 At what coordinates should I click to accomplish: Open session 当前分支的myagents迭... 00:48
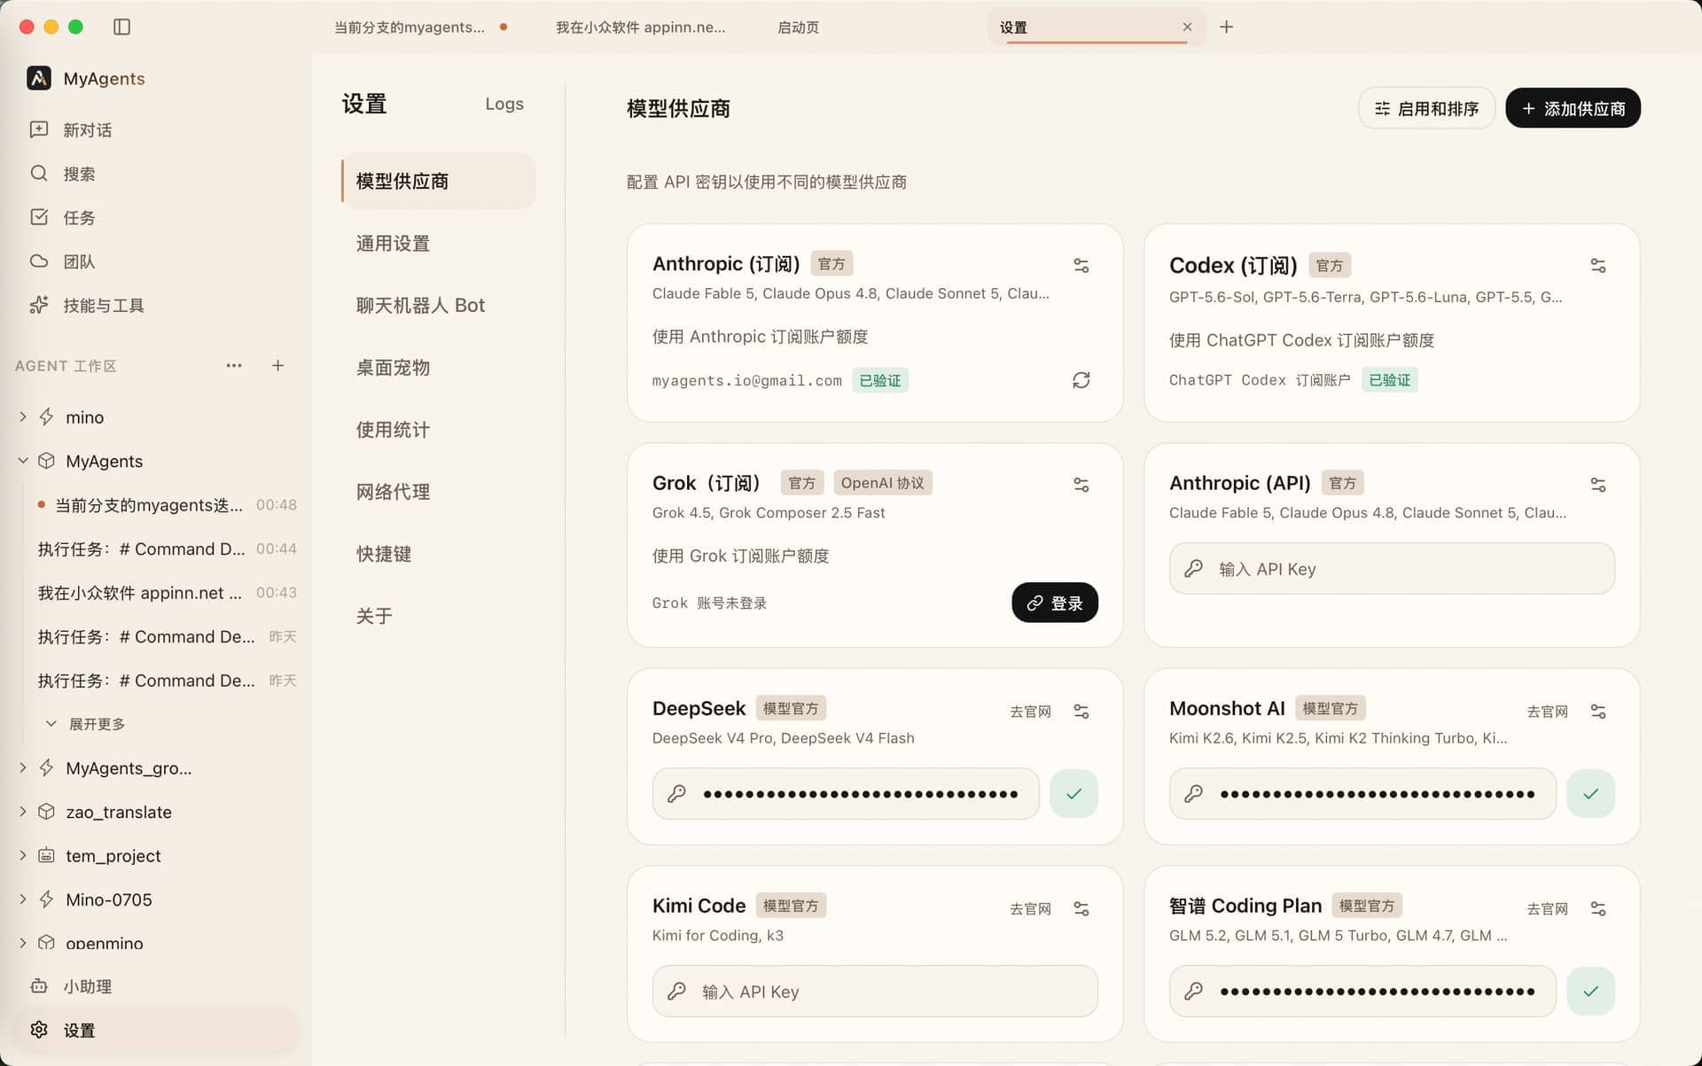pyautogui.click(x=167, y=504)
